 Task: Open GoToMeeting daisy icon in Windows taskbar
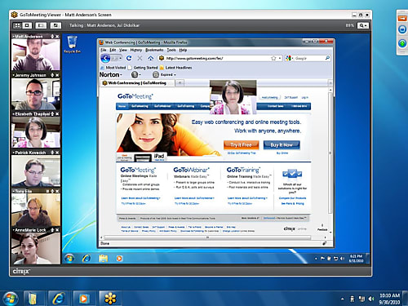pyautogui.click(x=110, y=299)
